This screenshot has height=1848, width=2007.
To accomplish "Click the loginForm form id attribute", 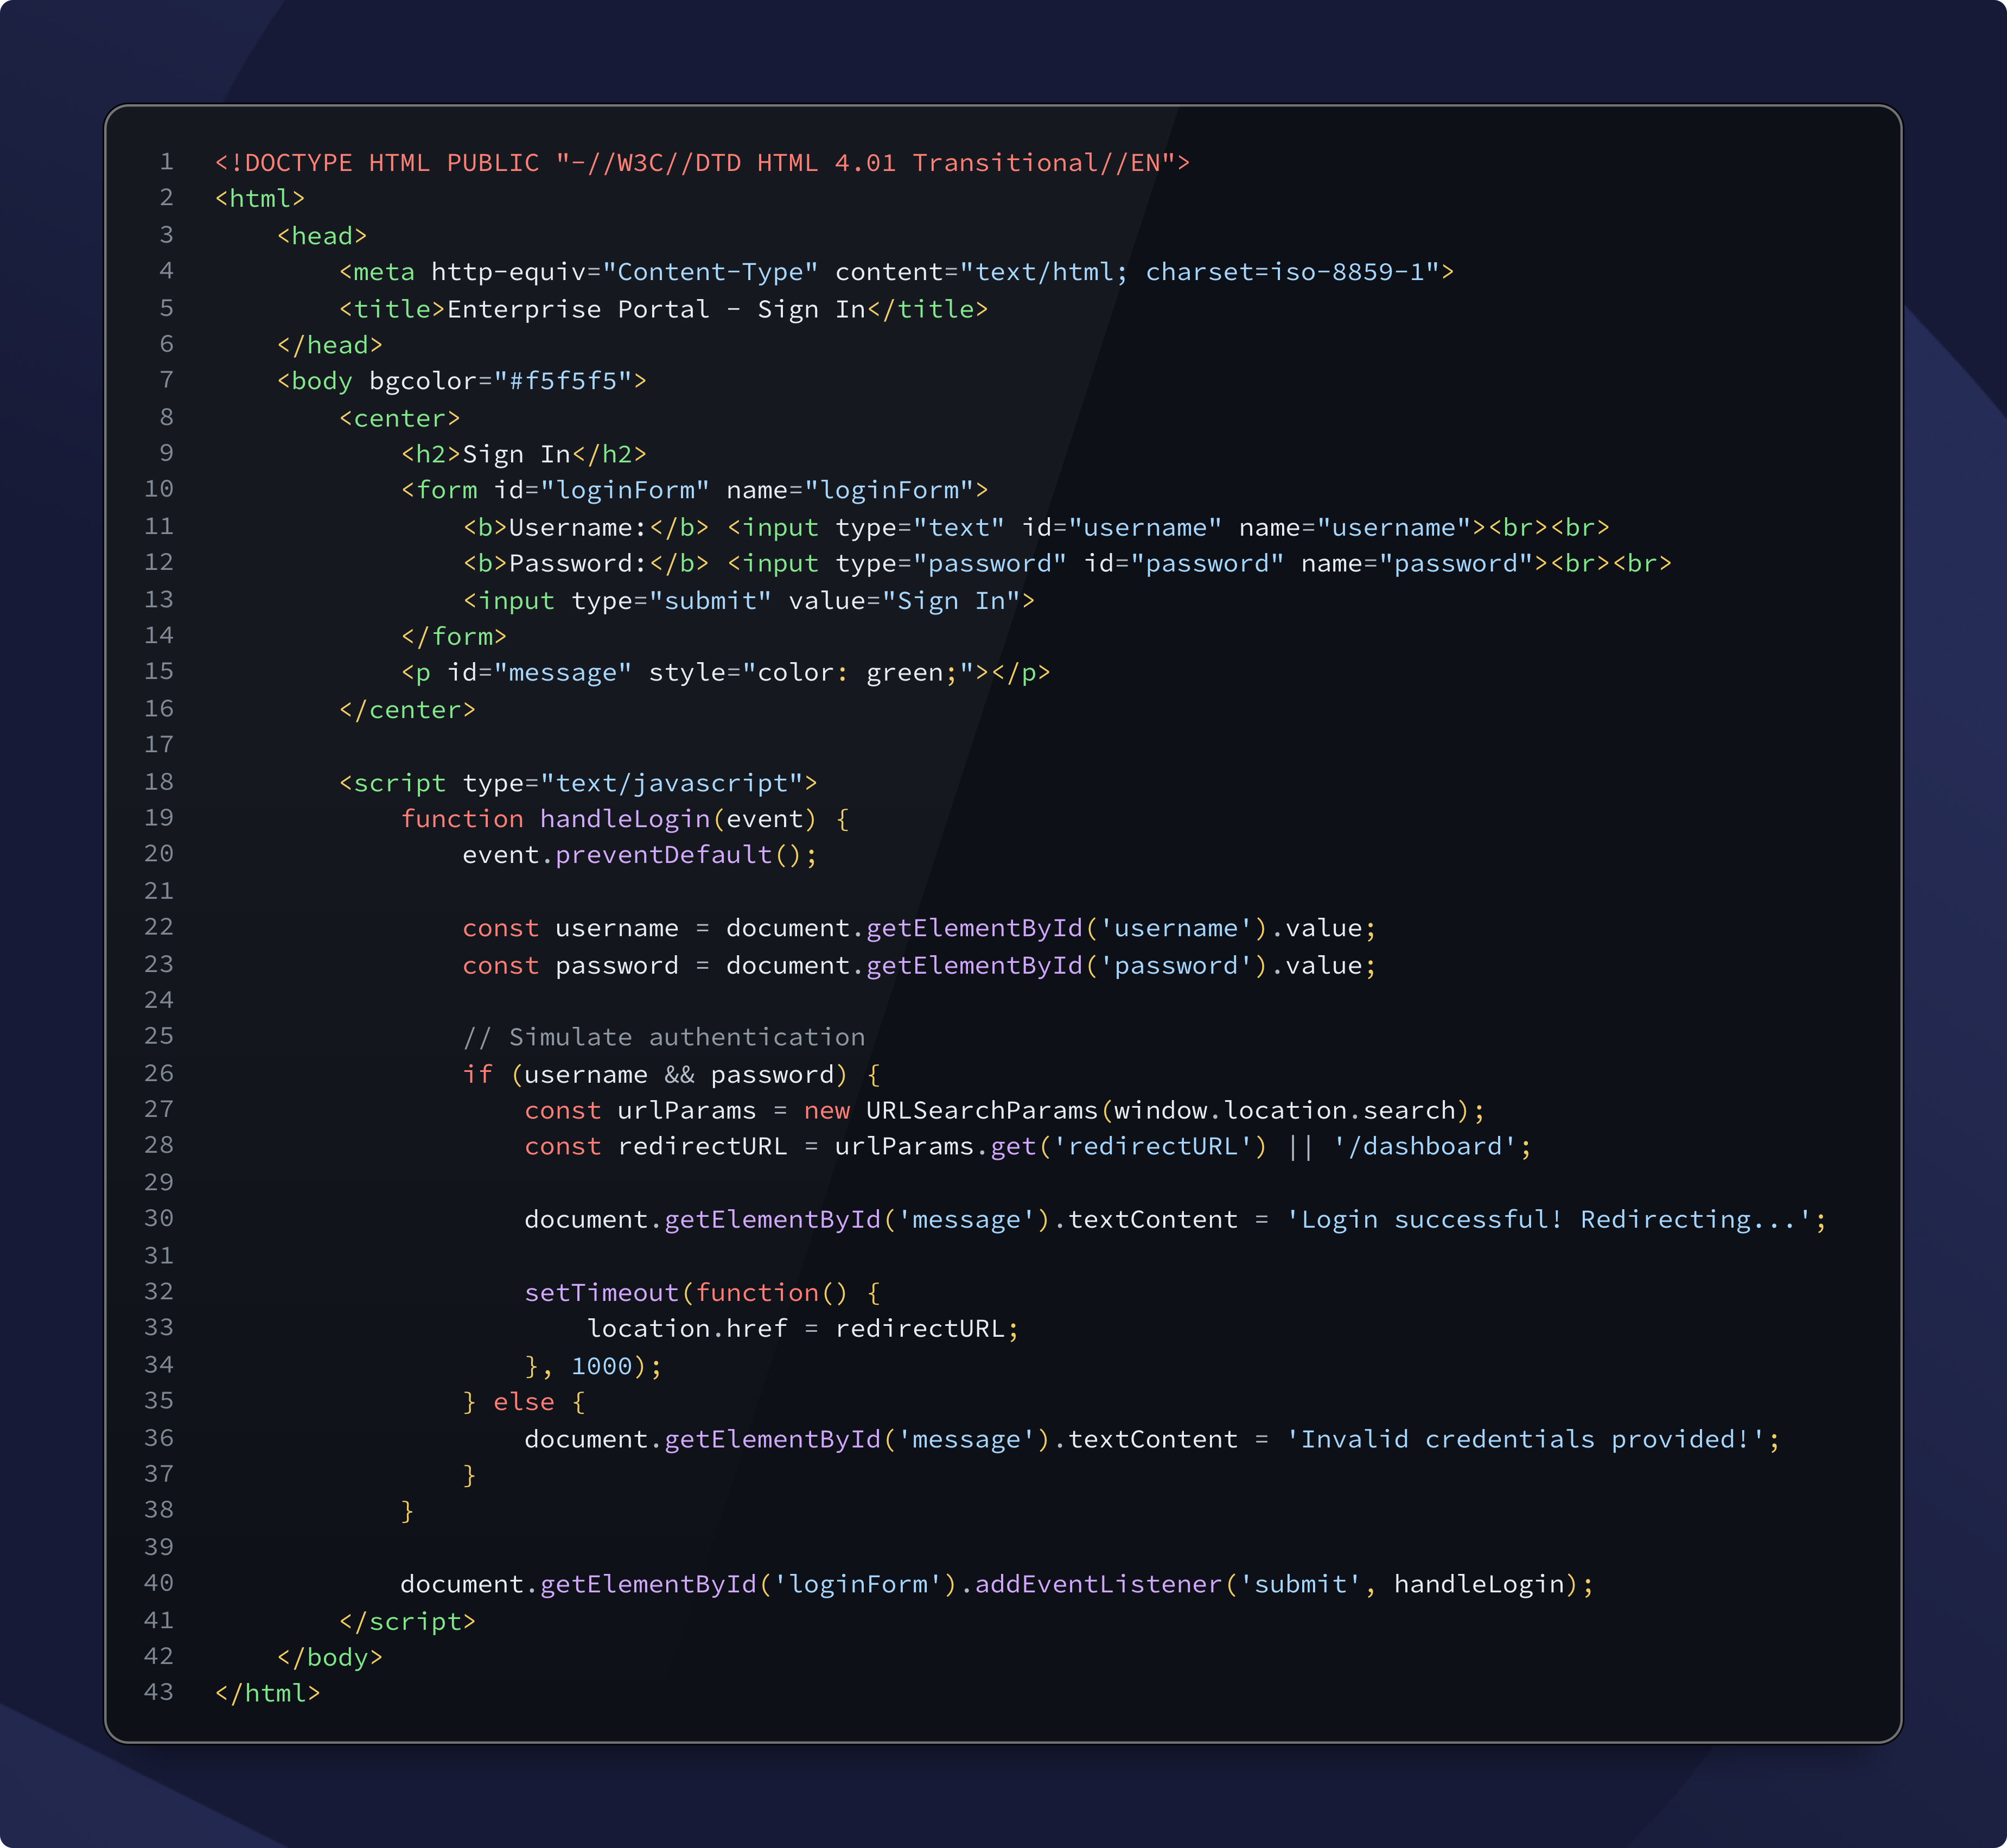I will [620, 490].
